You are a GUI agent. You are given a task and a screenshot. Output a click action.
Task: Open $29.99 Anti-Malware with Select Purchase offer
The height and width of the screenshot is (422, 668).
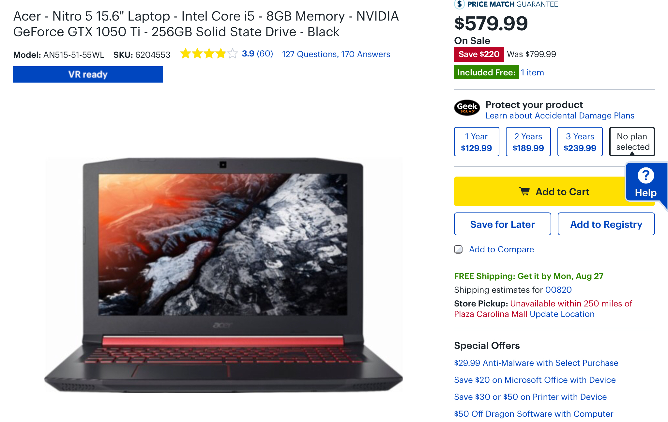536,363
